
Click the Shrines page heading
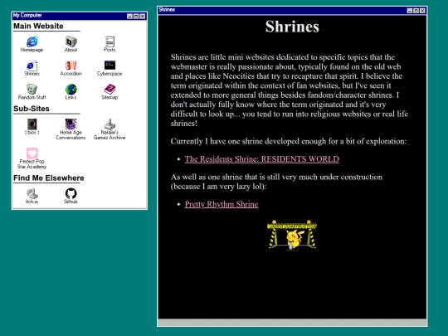(292, 27)
